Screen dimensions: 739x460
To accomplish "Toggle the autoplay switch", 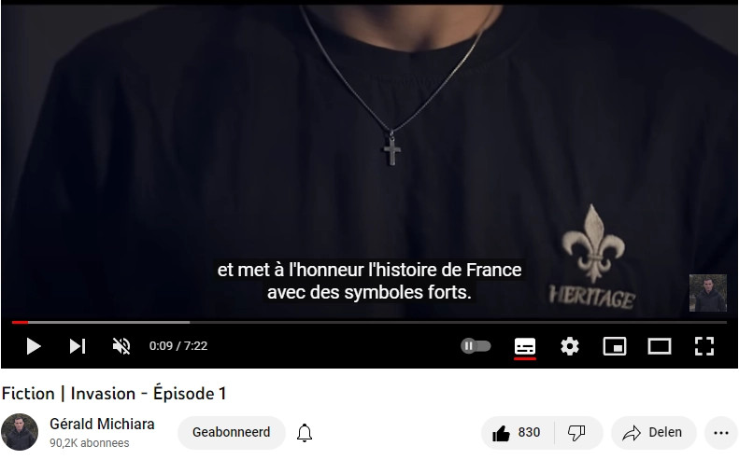I will pyautogui.click(x=476, y=346).
